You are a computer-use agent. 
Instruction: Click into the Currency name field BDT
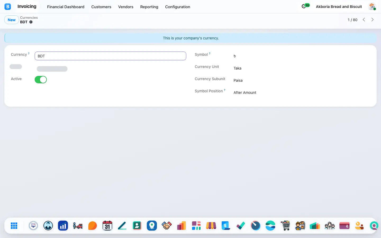(110, 56)
